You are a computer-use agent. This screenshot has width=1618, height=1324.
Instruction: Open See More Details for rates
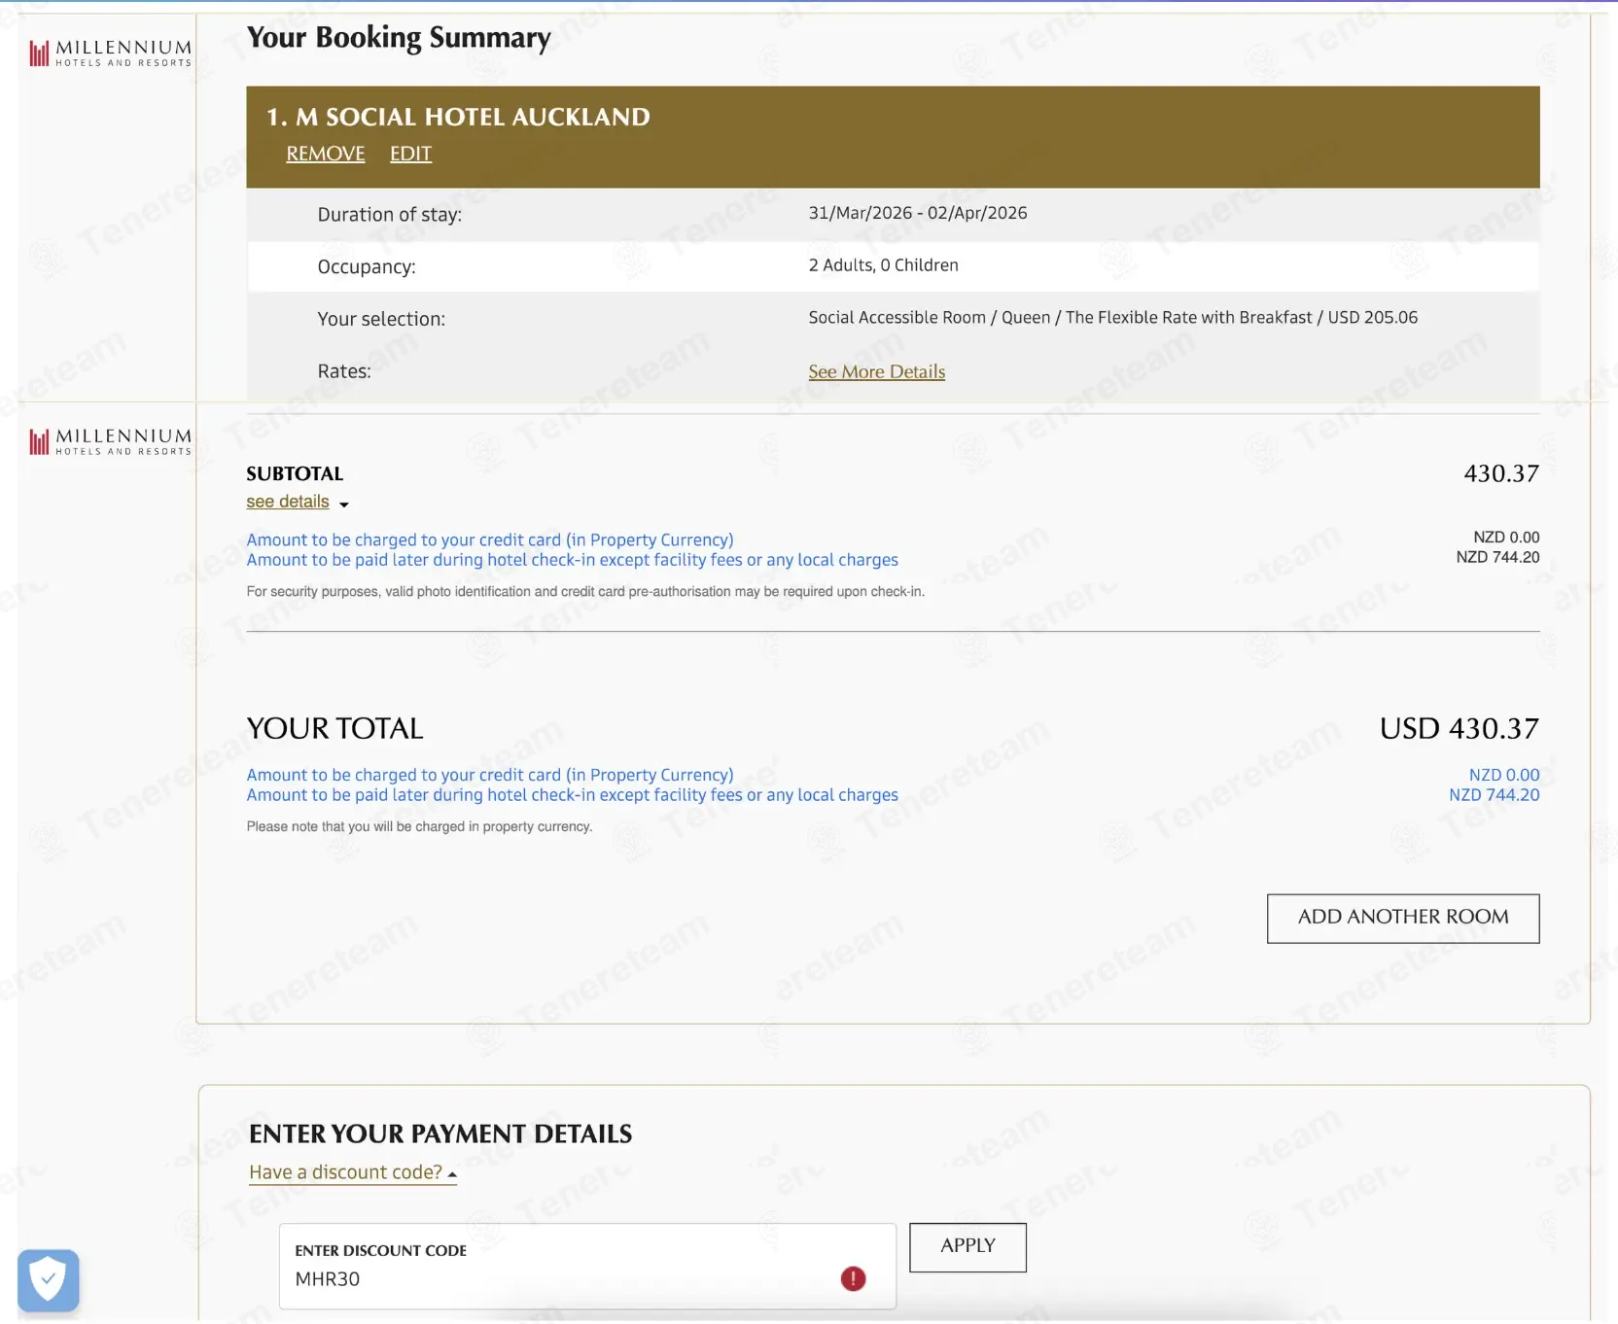(x=876, y=371)
